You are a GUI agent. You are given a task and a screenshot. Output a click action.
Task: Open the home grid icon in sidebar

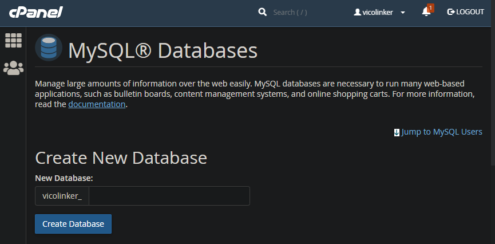13,41
